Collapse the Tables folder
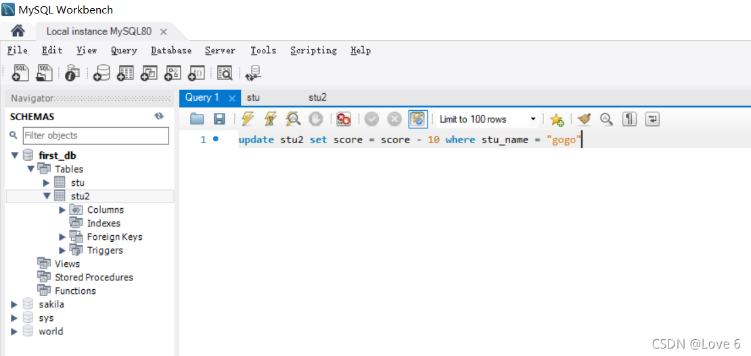 coord(30,169)
